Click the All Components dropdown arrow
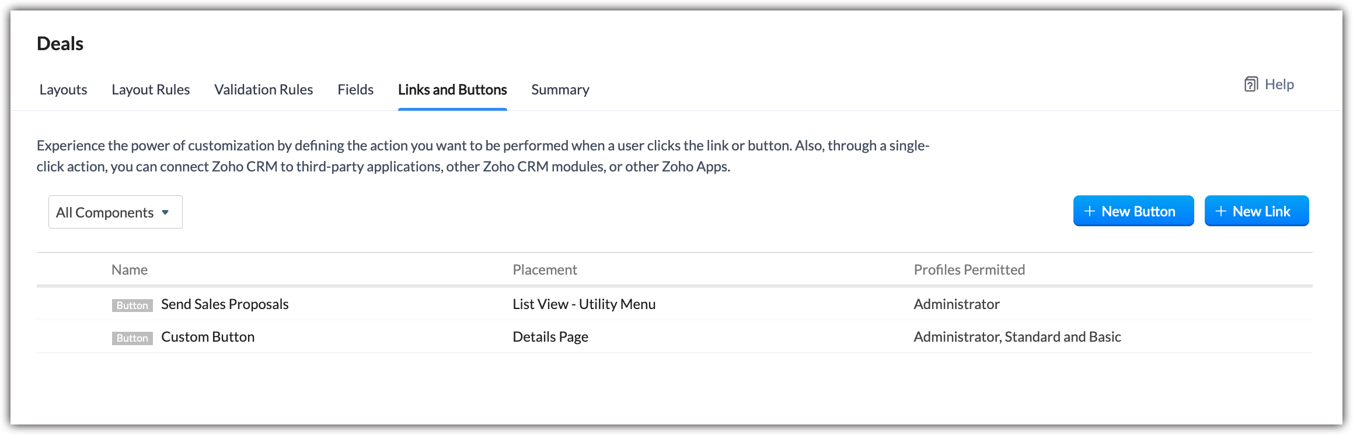 click(165, 212)
